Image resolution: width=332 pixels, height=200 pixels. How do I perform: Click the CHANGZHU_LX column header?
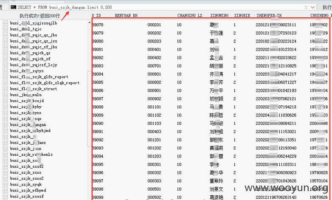tap(190, 15)
